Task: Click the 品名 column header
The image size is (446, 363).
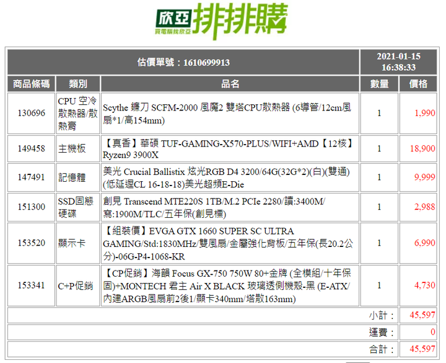Action: [230, 84]
